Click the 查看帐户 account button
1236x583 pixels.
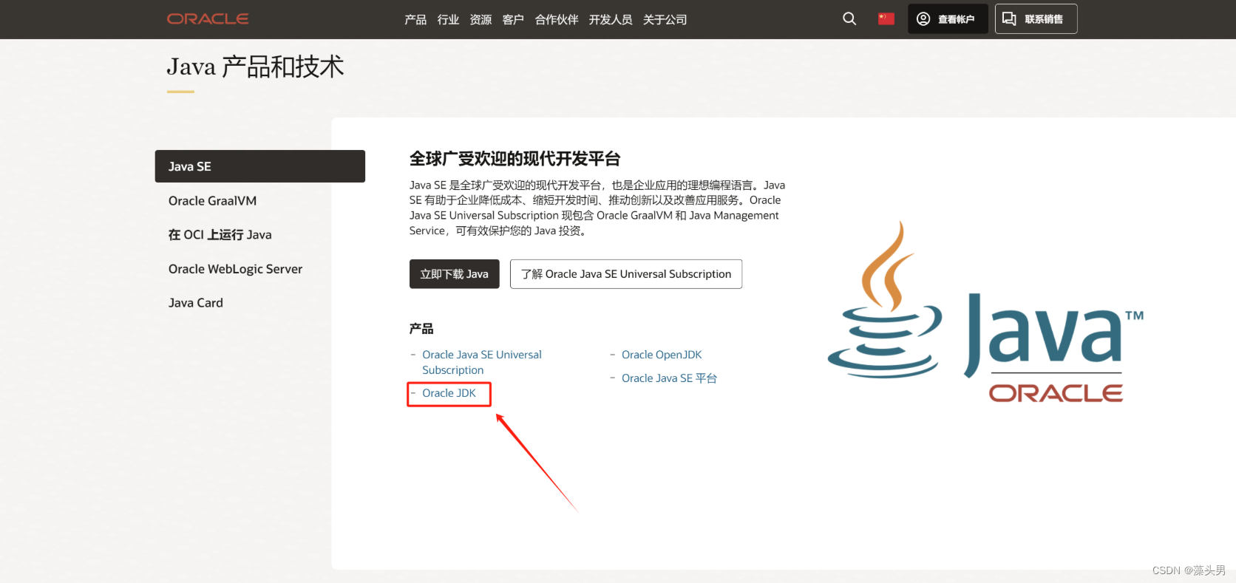point(948,18)
